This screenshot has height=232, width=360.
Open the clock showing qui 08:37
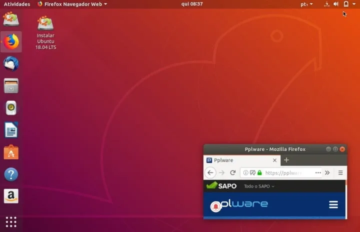click(192, 4)
